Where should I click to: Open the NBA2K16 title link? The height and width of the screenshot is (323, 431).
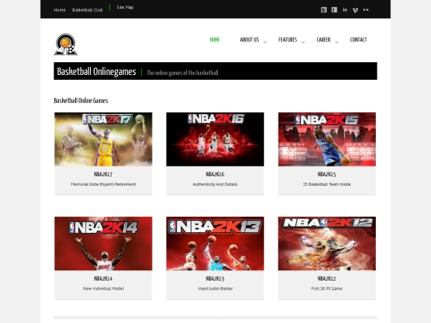click(215, 175)
